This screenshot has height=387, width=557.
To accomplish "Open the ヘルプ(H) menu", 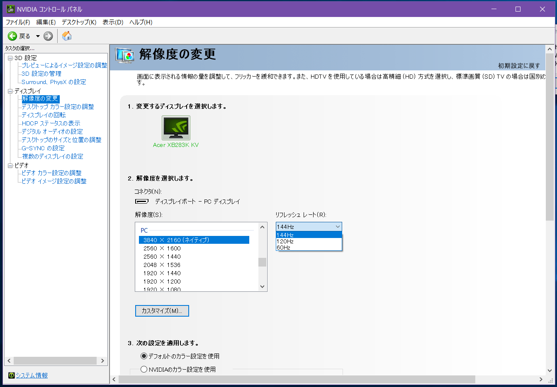I will point(141,22).
